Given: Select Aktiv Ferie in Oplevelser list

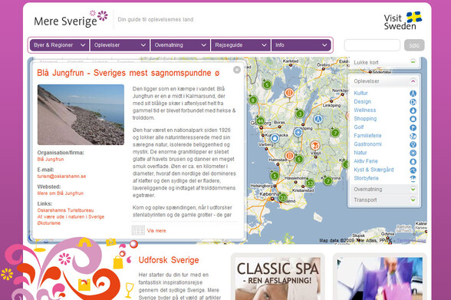Looking at the screenshot, I should (x=366, y=161).
